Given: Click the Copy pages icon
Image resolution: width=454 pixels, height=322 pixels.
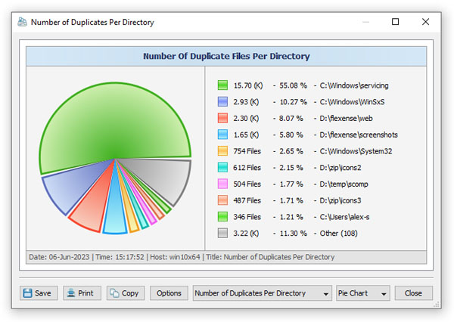Looking at the screenshot, I should pyautogui.click(x=114, y=293).
